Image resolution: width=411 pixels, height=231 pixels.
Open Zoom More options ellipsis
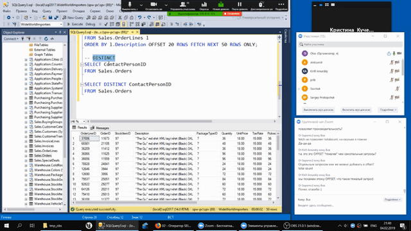pos(281,5)
